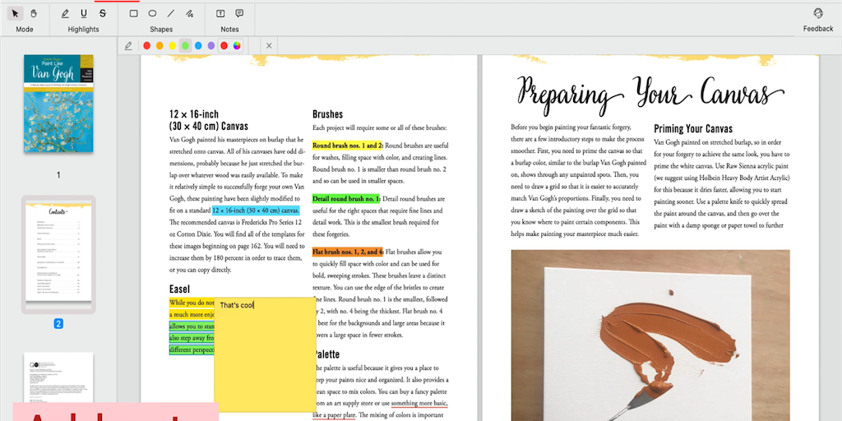
Task: Activate the strikethrough highlight tool
Action: [103, 13]
